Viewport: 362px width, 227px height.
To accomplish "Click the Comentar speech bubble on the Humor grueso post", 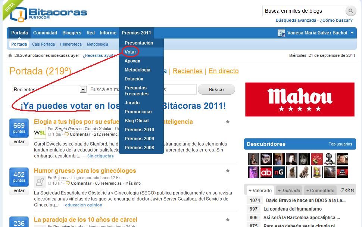I will tap(68, 183).
